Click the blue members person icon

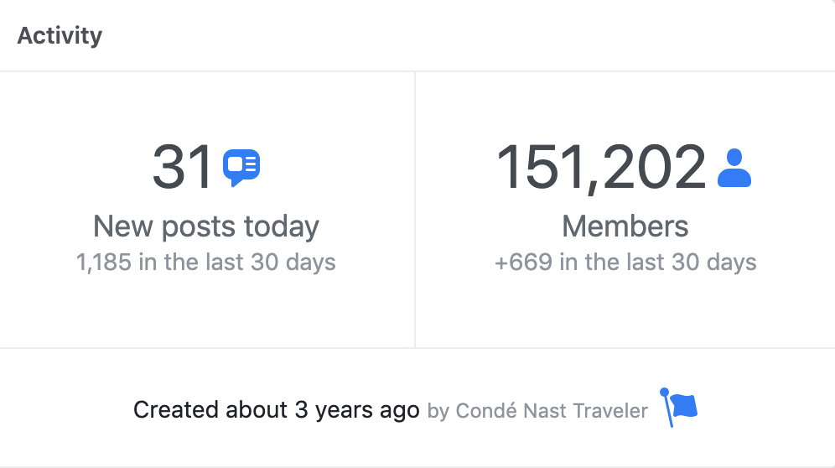click(734, 168)
